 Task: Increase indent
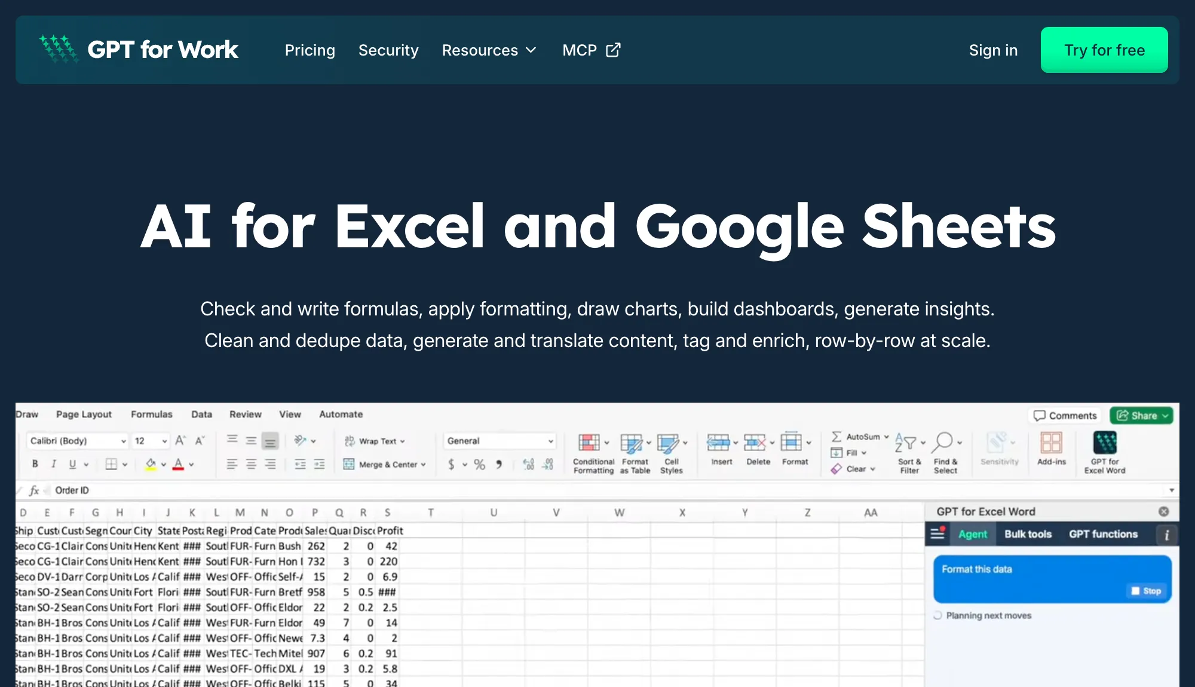point(319,464)
